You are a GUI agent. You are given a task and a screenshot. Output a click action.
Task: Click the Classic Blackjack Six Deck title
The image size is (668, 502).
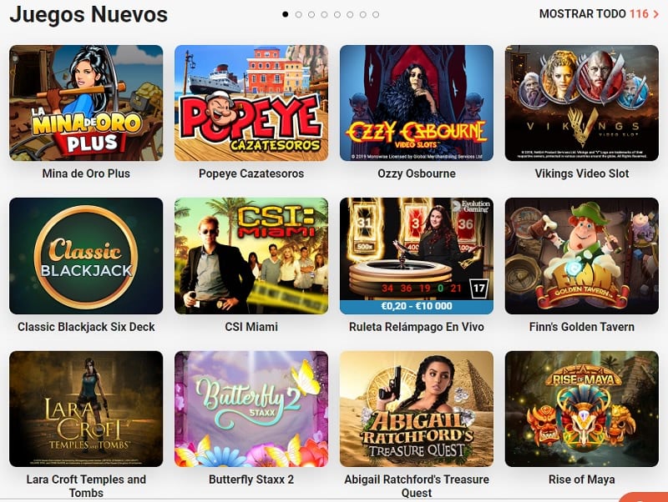tap(86, 327)
